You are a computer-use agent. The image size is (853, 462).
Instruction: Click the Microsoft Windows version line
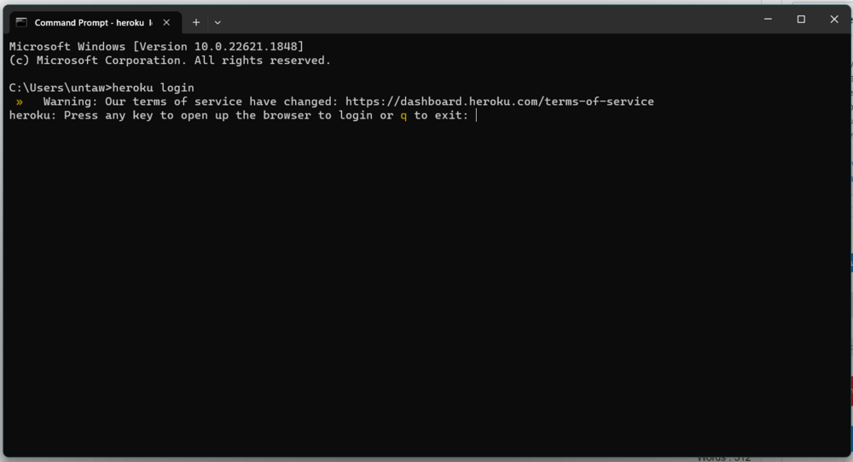pos(156,46)
